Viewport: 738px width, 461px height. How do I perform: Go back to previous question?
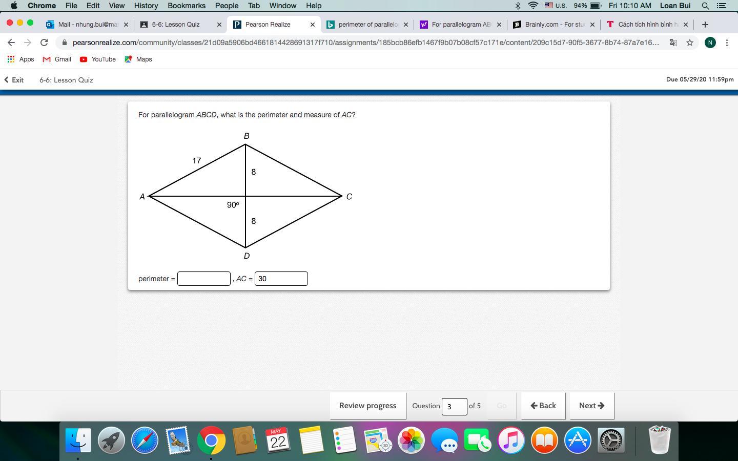coord(543,406)
